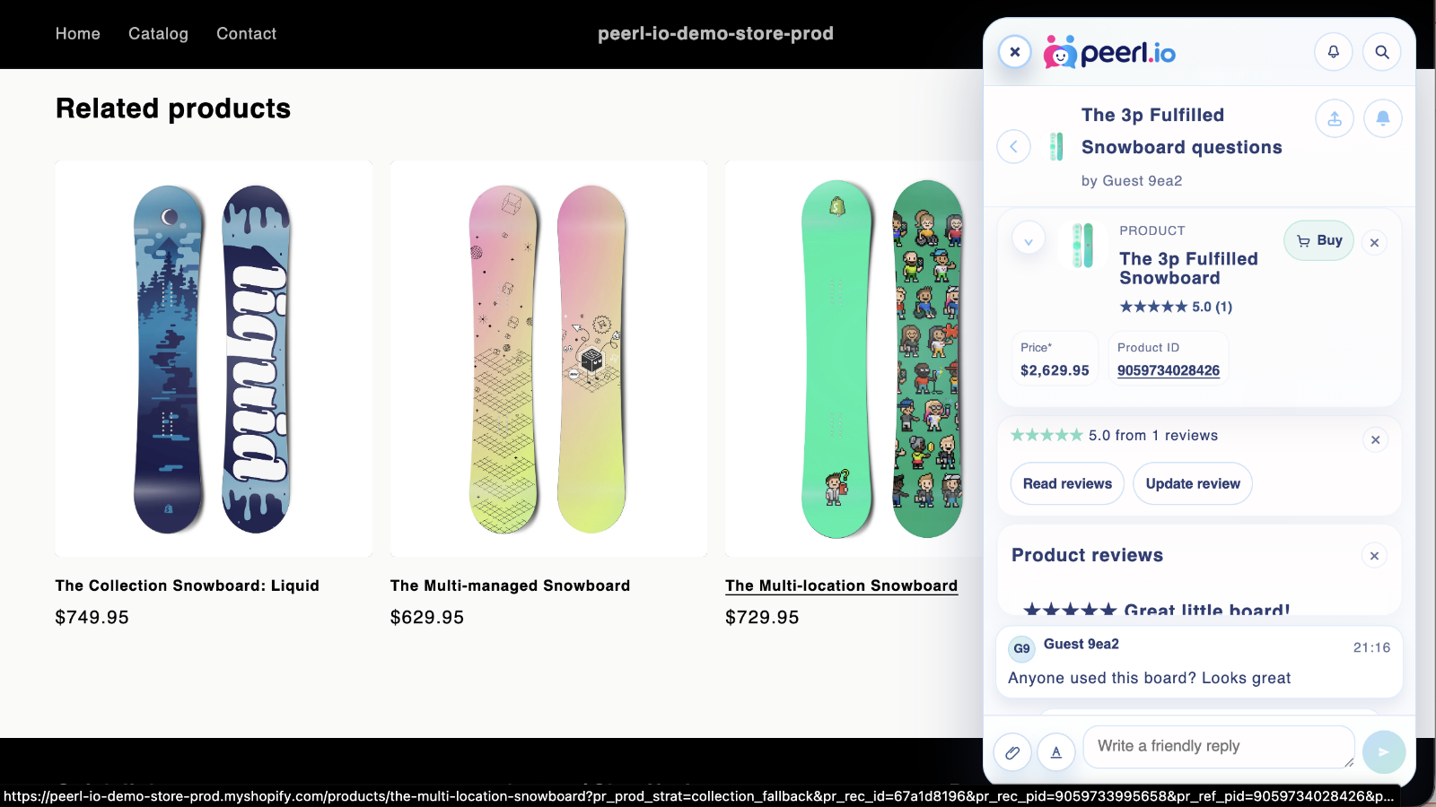The height and width of the screenshot is (807, 1436).
Task: Close the peerl.io chat widget
Action: point(1015,52)
